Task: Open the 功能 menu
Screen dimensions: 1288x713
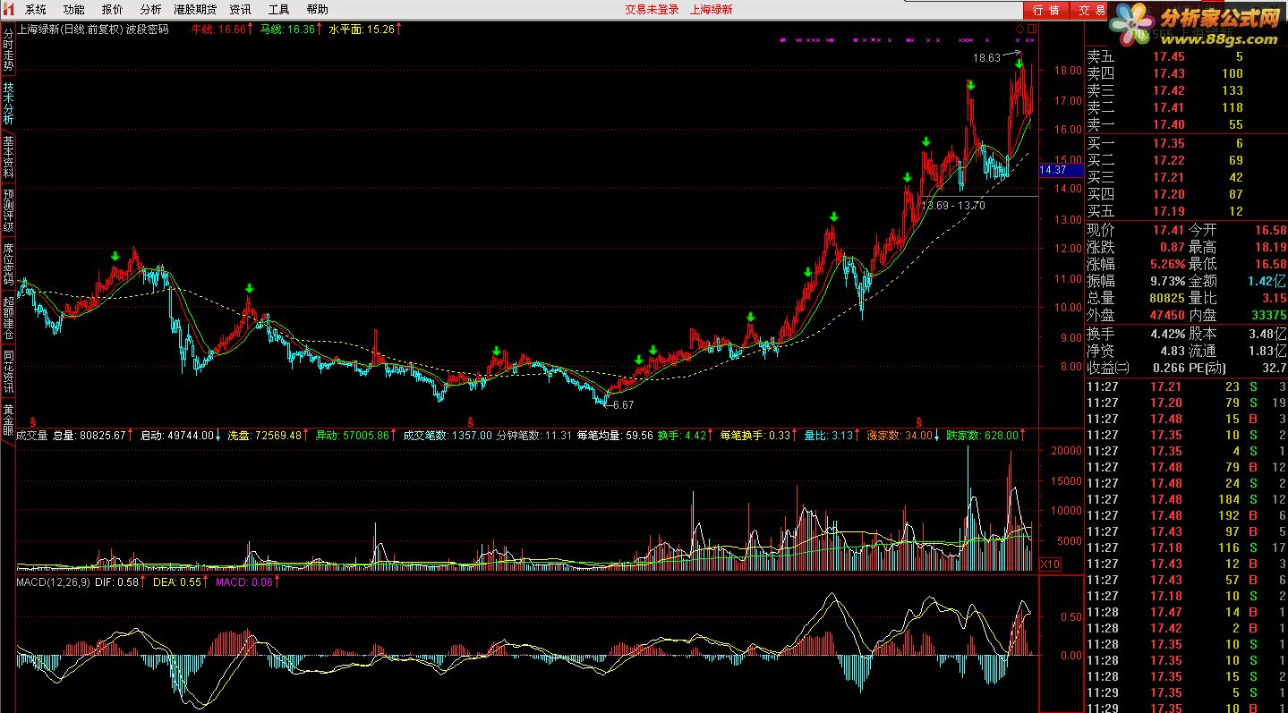Action: tap(74, 10)
